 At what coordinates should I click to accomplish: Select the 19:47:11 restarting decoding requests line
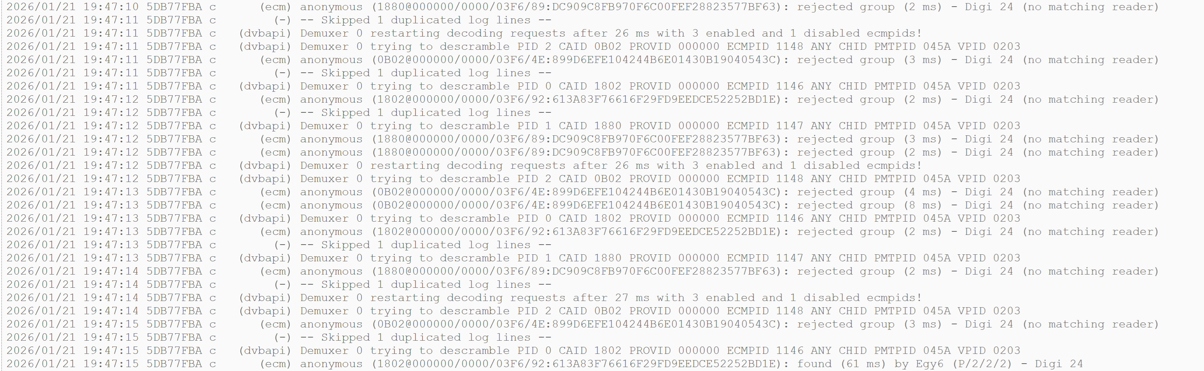(x=464, y=33)
